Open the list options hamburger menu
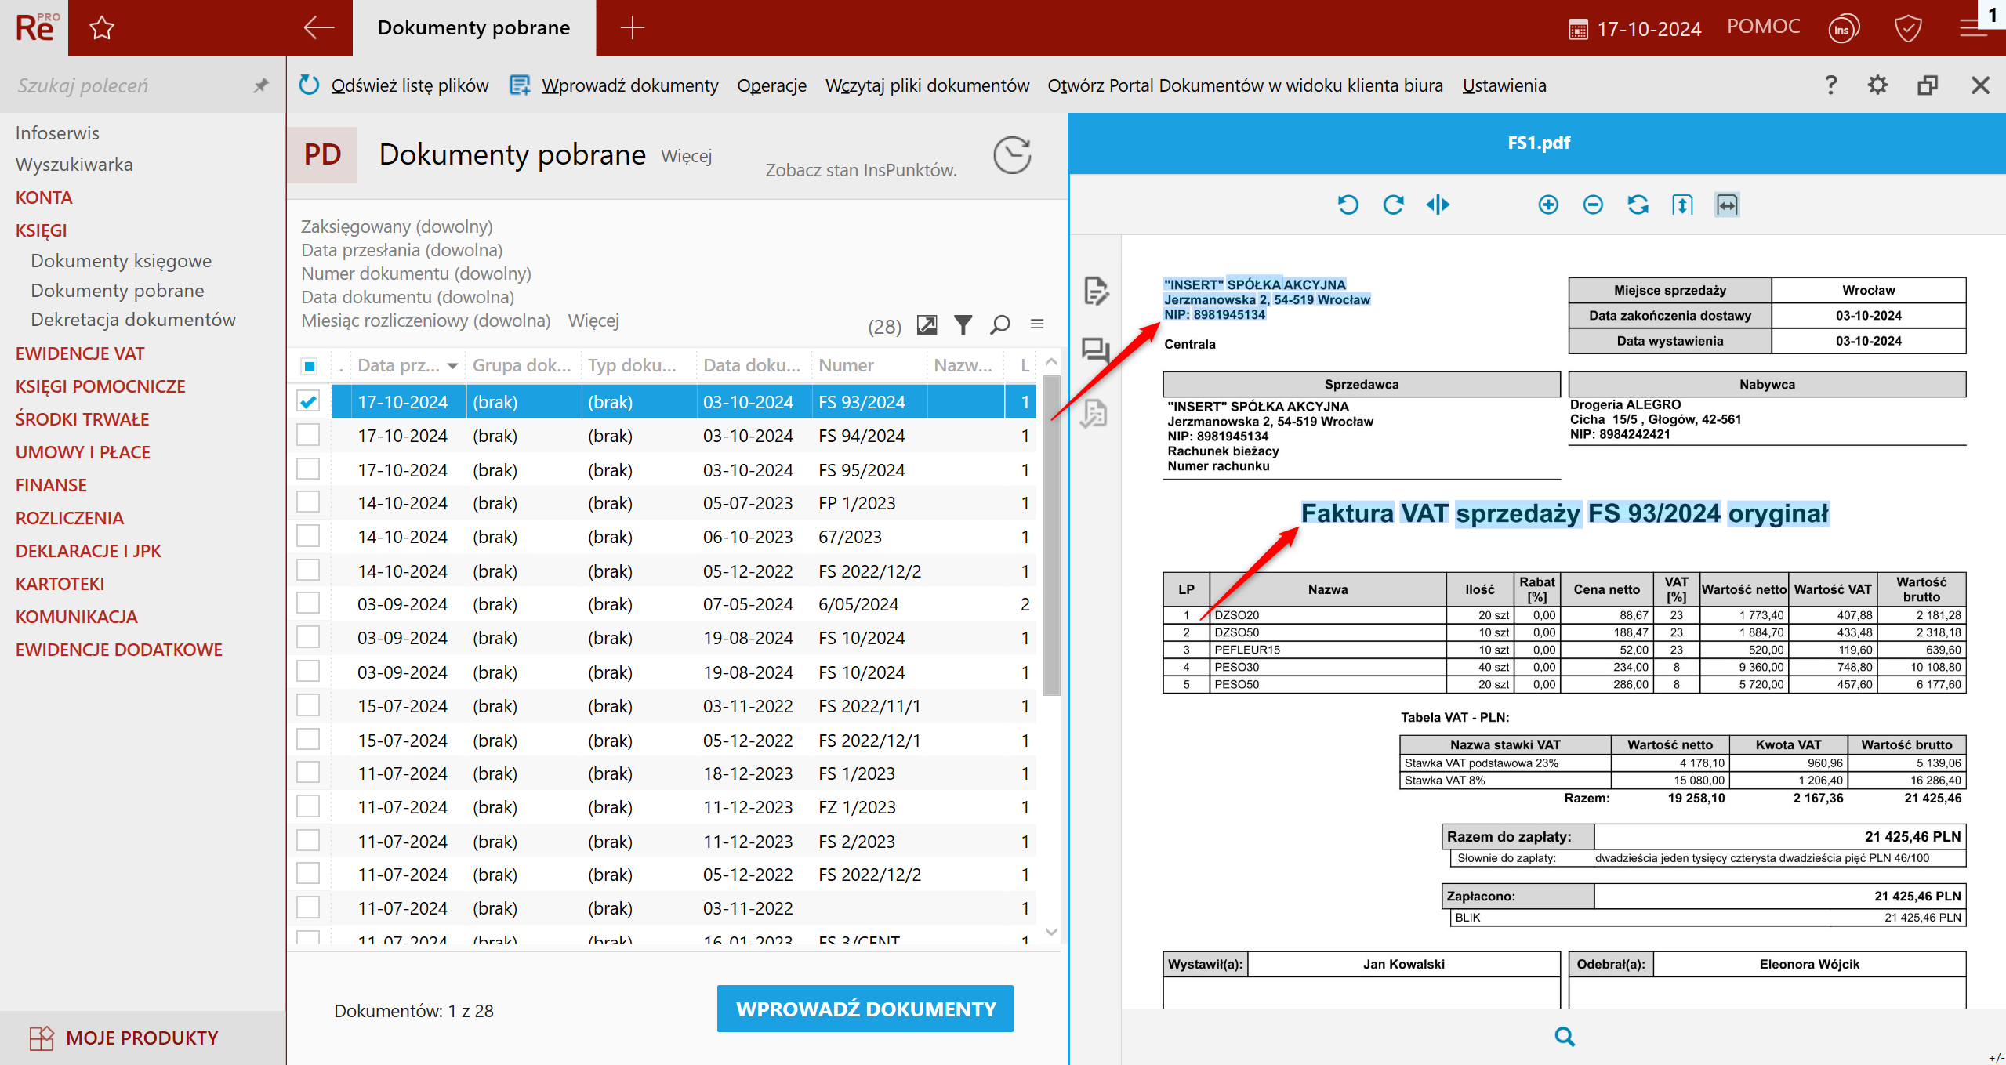This screenshot has height=1065, width=2006. pyautogui.click(x=1036, y=324)
